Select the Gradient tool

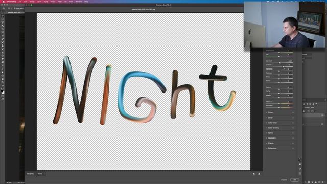coord(3,56)
